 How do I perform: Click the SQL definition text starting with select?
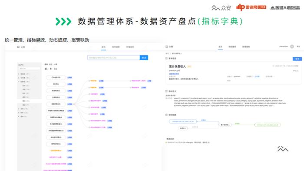pos(230,102)
